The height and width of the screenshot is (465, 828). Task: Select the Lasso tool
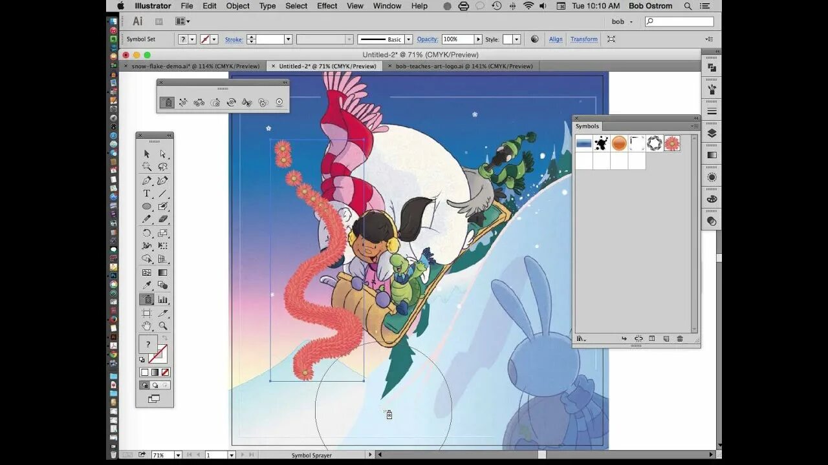coord(163,167)
